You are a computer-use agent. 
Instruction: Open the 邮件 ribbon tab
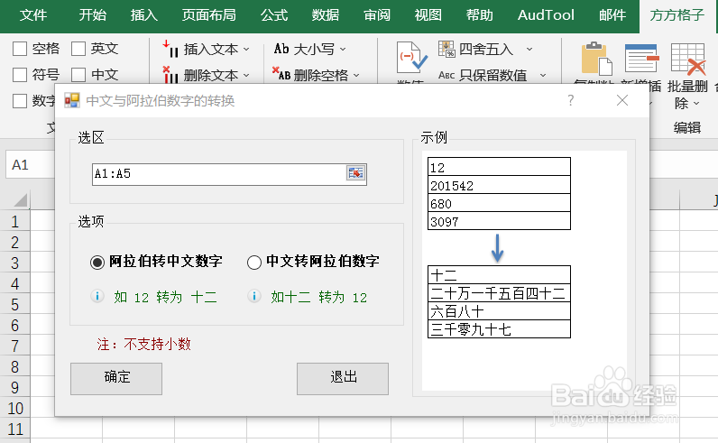[x=612, y=15]
